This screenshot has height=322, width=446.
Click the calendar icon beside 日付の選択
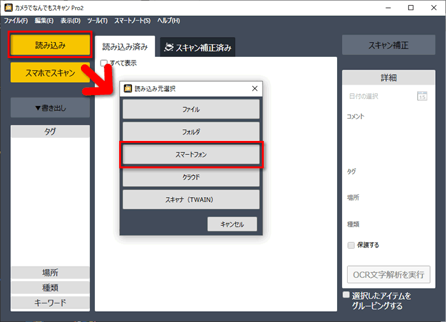coord(422,96)
